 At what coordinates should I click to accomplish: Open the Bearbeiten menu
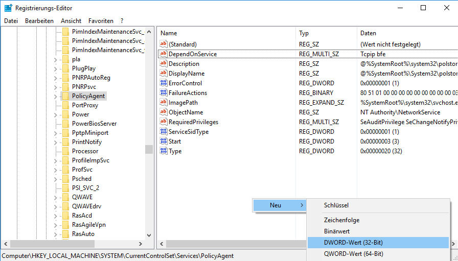pyautogui.click(x=39, y=21)
